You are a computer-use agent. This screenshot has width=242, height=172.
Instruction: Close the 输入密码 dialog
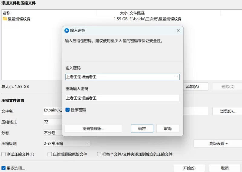tap(178, 30)
